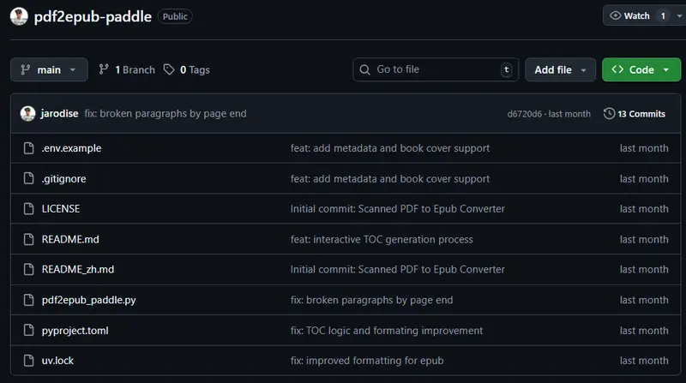686x383 pixels.
Task: Select the Public visibility badge
Action: pyautogui.click(x=175, y=16)
